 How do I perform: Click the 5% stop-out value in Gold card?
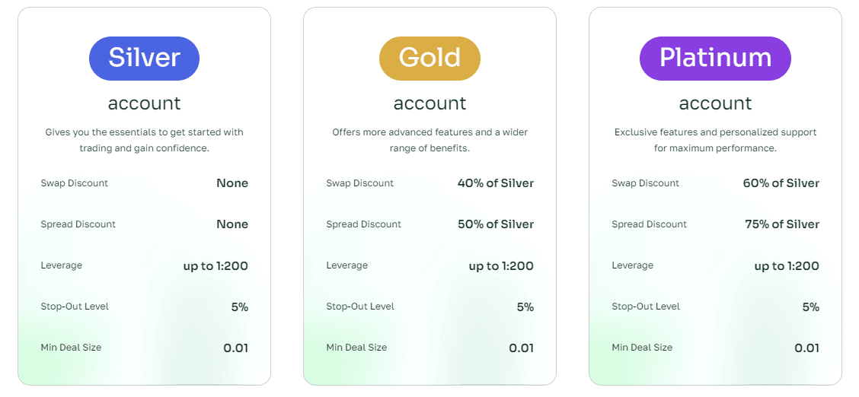(x=525, y=307)
